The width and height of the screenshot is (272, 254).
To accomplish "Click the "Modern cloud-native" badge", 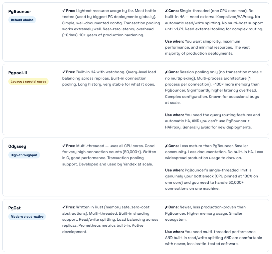I will point(27,217).
